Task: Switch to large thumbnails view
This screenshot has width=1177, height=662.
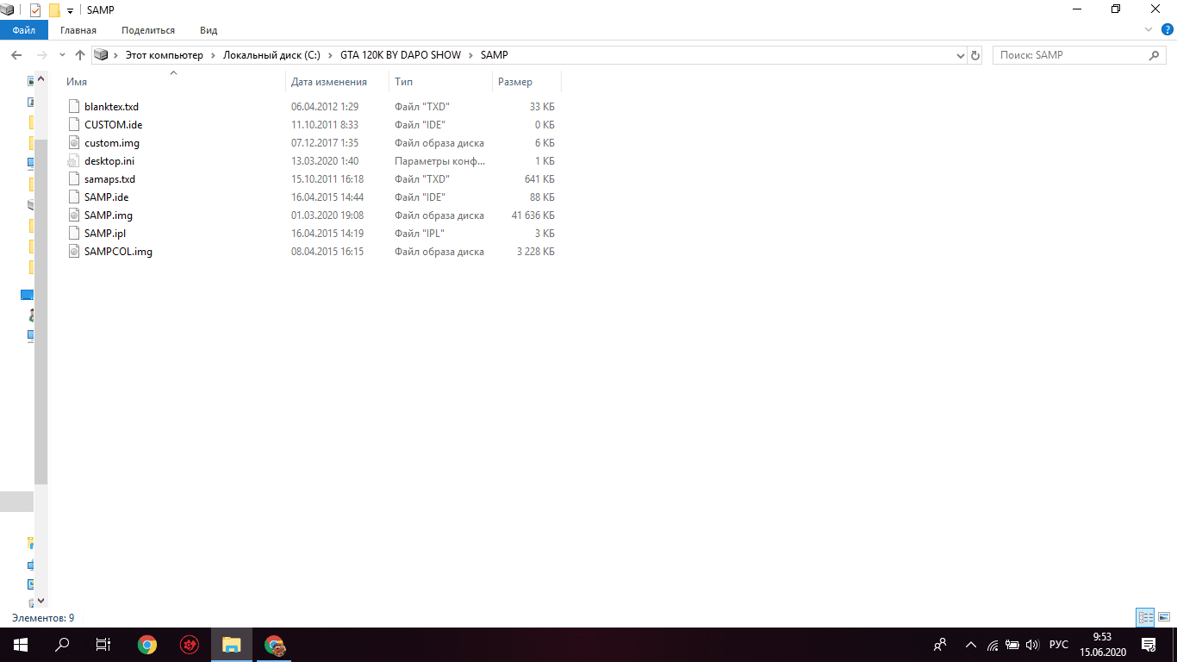Action: (x=1164, y=617)
